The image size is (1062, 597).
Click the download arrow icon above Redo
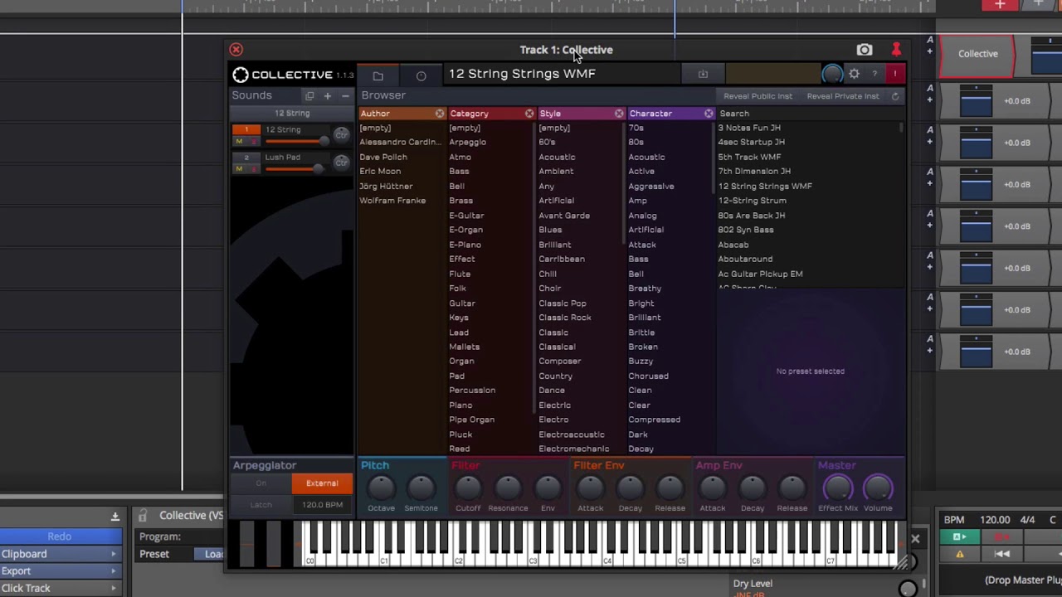coord(115,517)
